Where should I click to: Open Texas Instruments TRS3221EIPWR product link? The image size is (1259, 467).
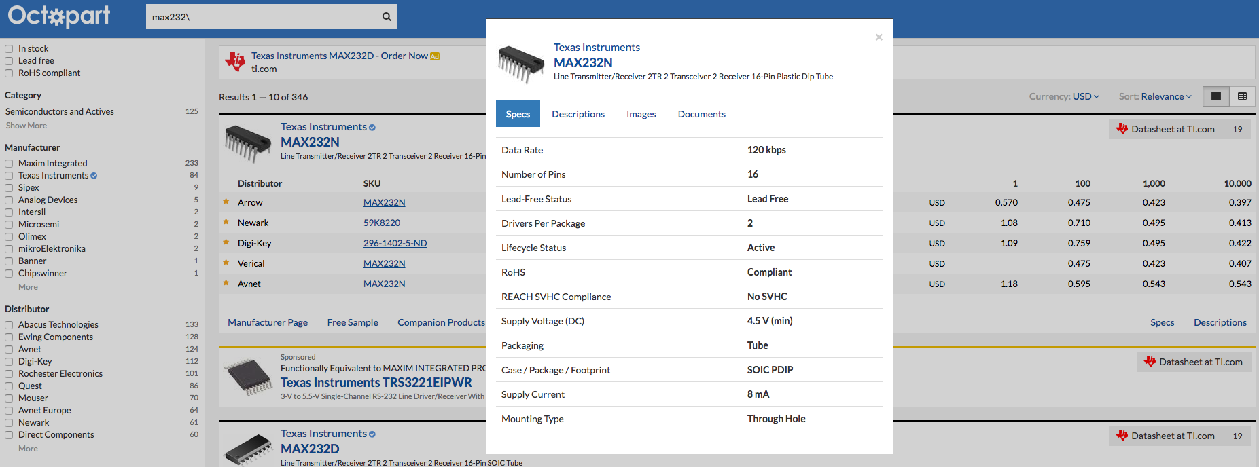[x=376, y=383]
